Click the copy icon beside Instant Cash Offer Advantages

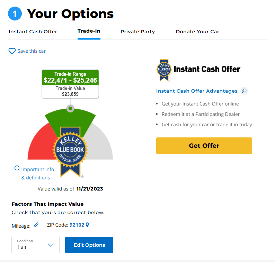pyautogui.click(x=244, y=91)
